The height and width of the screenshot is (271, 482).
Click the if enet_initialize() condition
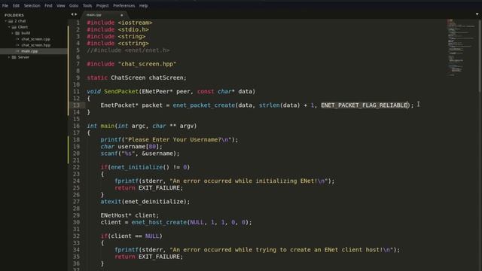click(x=145, y=167)
